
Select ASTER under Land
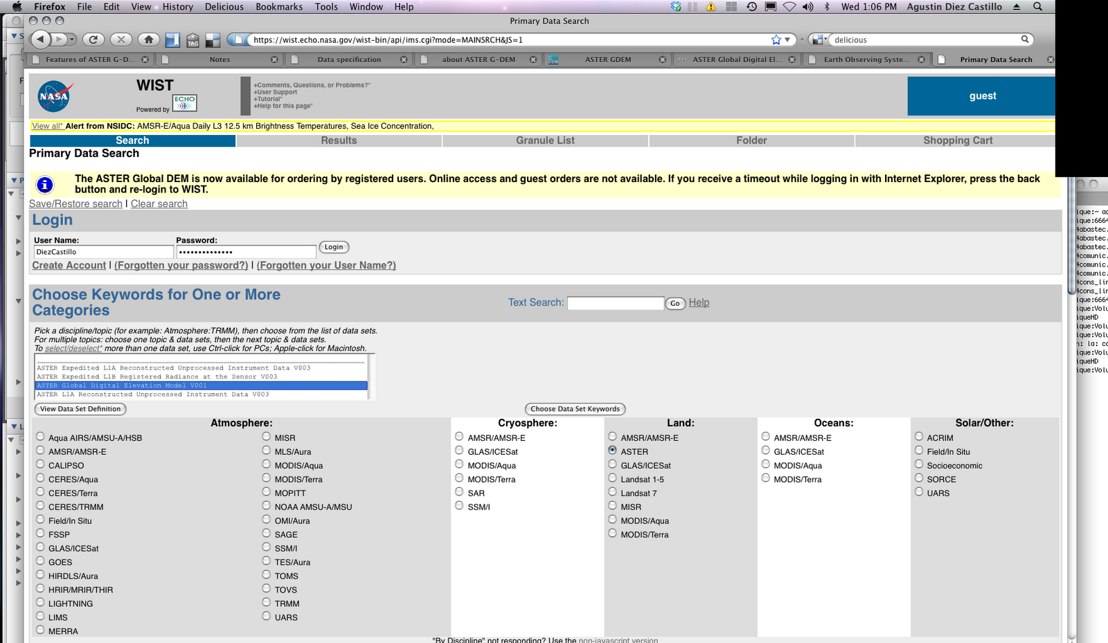612,450
